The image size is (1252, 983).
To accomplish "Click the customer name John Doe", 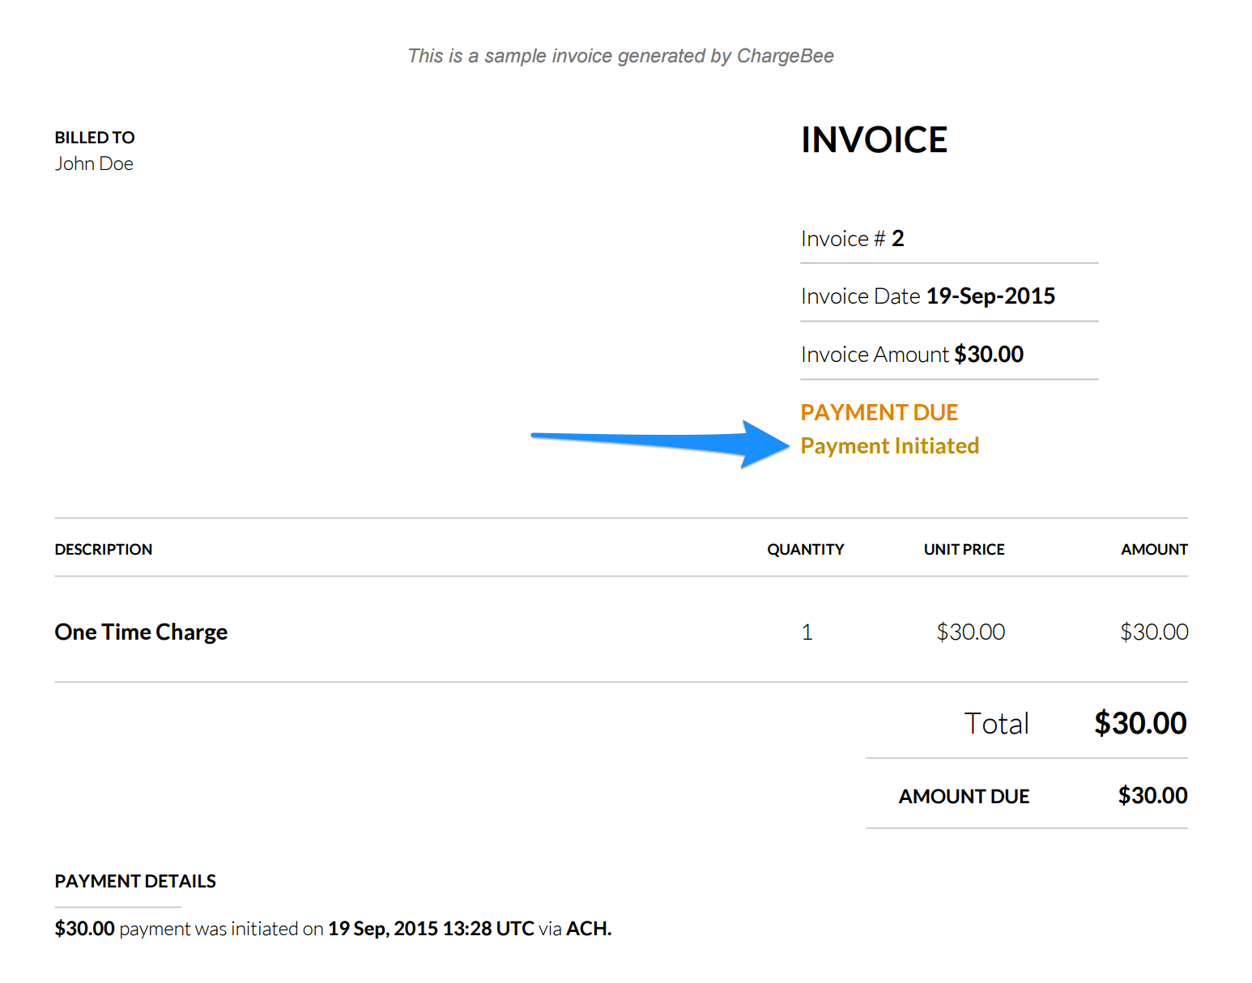I will [x=94, y=164].
